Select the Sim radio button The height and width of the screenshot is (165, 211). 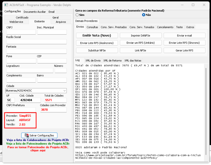point(77,15)
